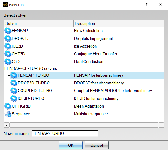The image size is (168, 150).
Task: Click the Description column header
Action: tap(119, 23)
